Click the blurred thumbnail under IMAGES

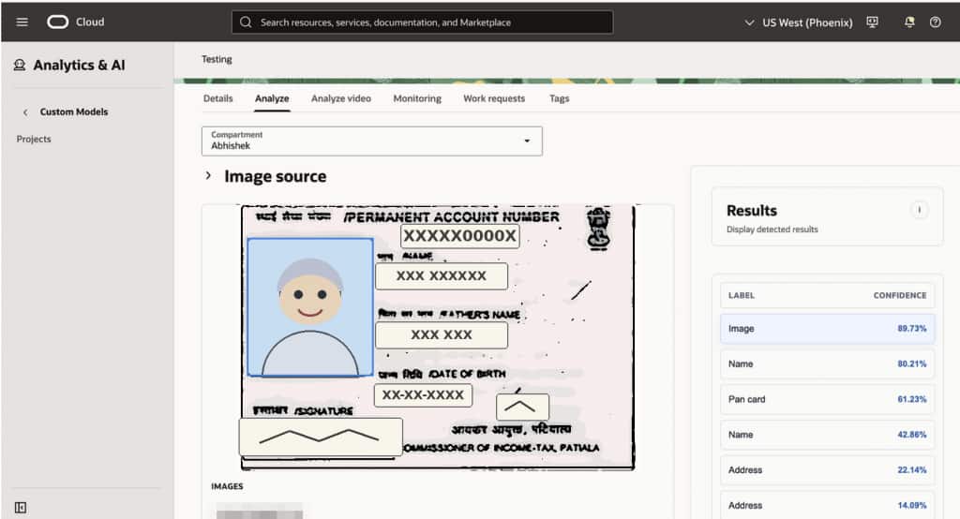260,512
